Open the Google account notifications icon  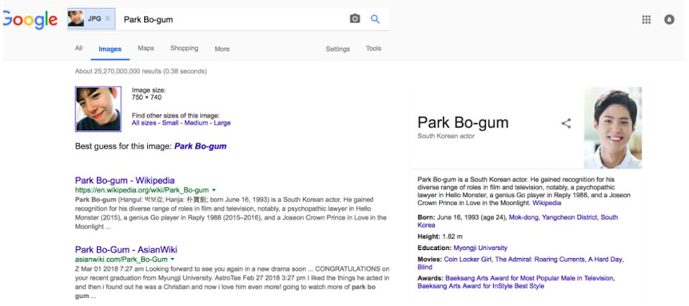tap(669, 19)
